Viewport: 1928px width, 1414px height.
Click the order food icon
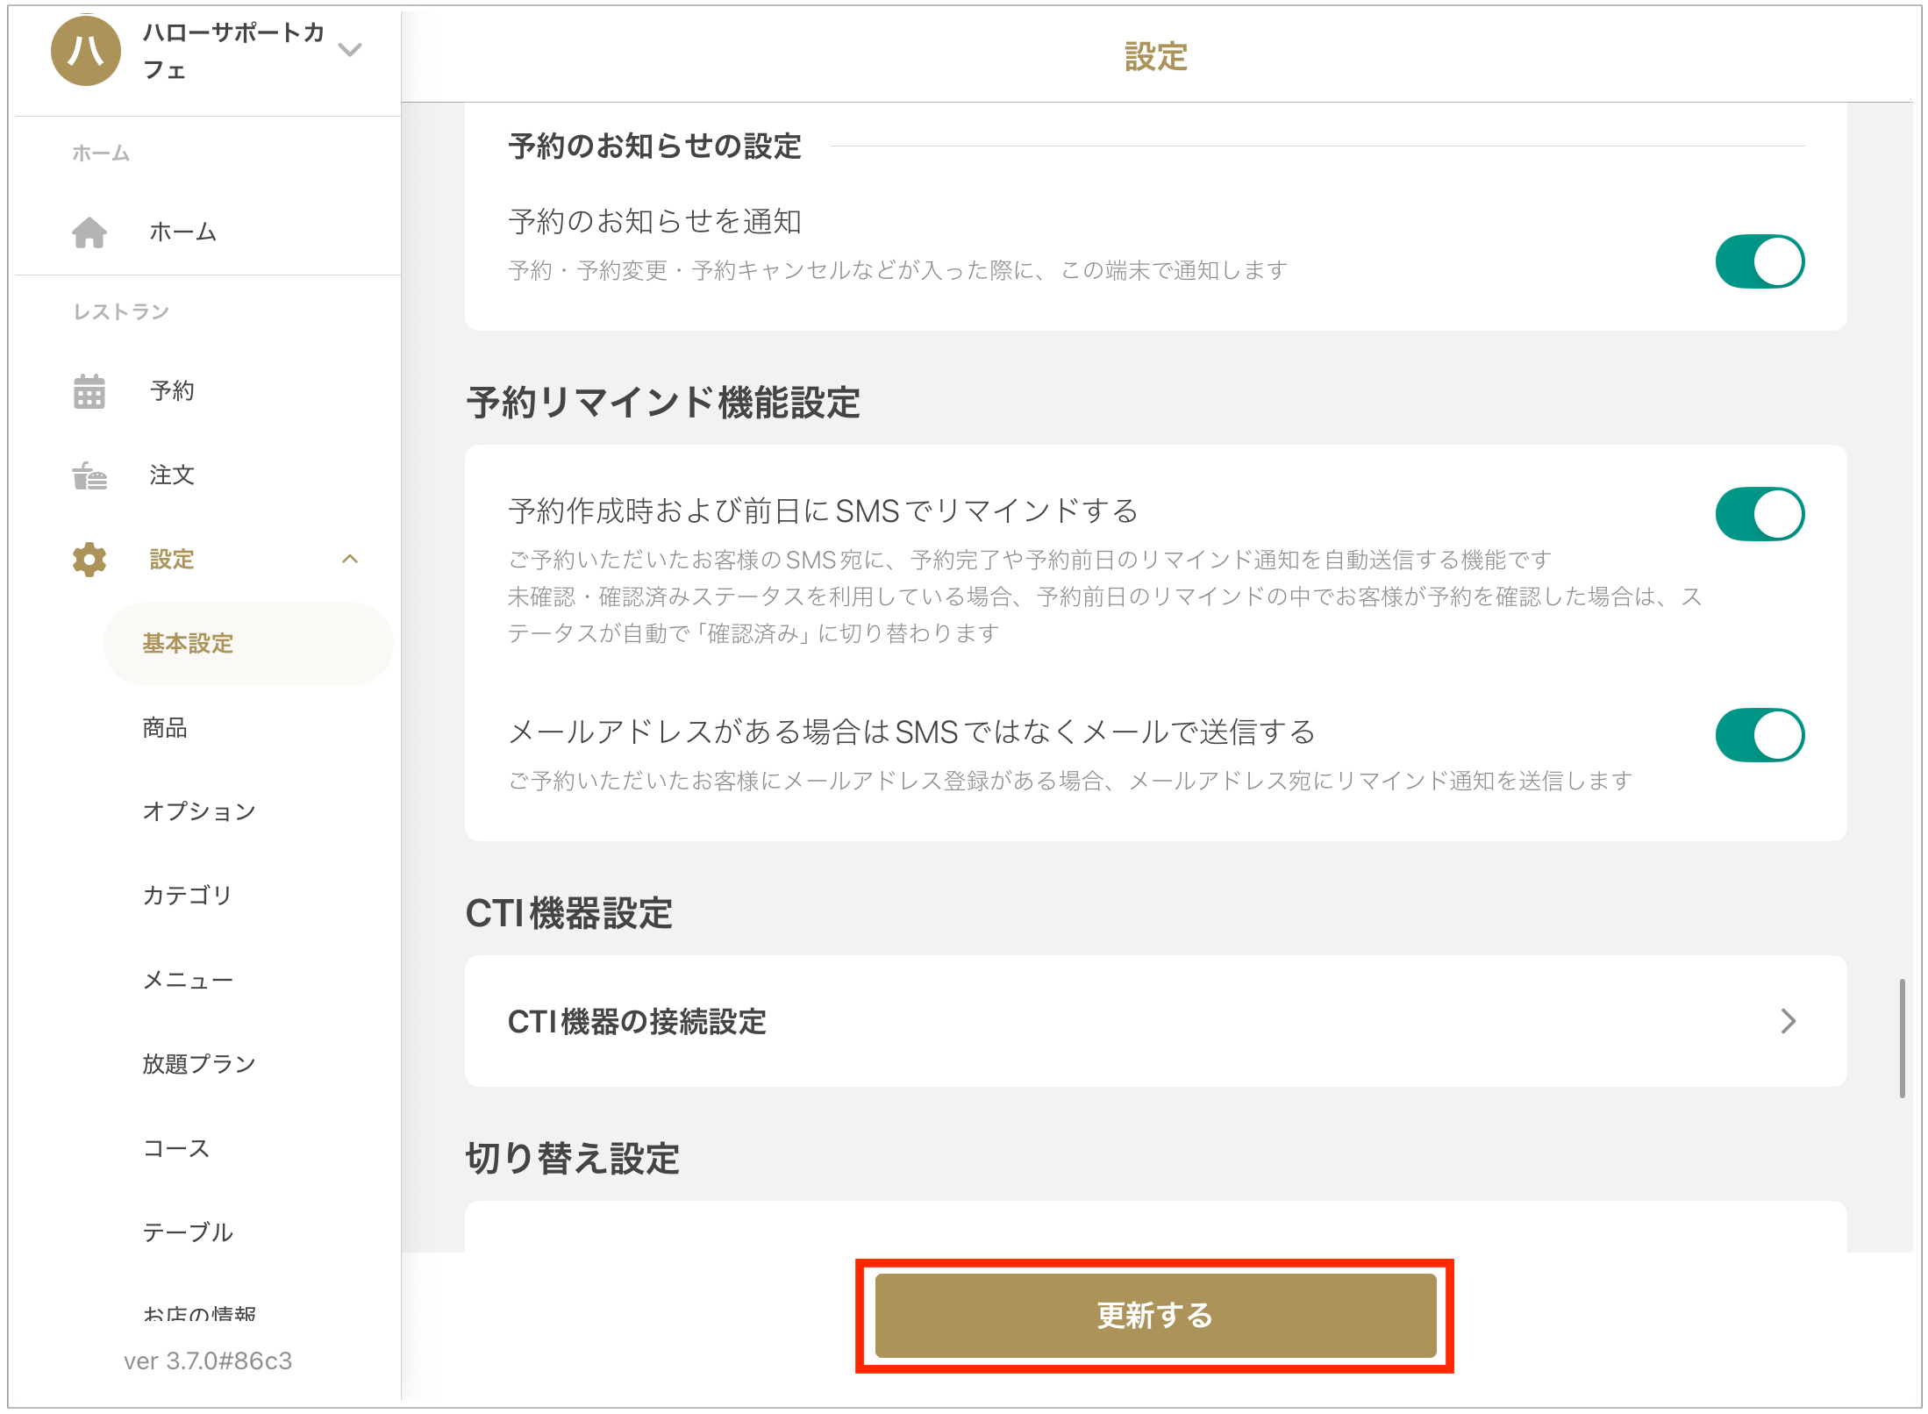89,475
